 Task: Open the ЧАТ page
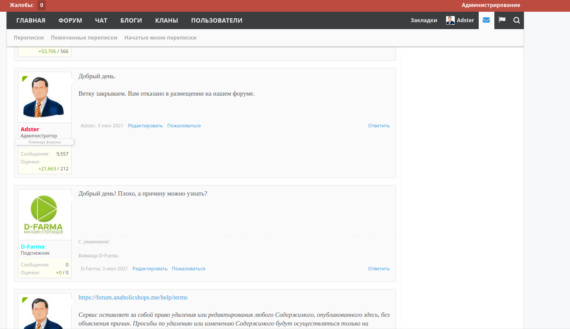[x=101, y=20]
